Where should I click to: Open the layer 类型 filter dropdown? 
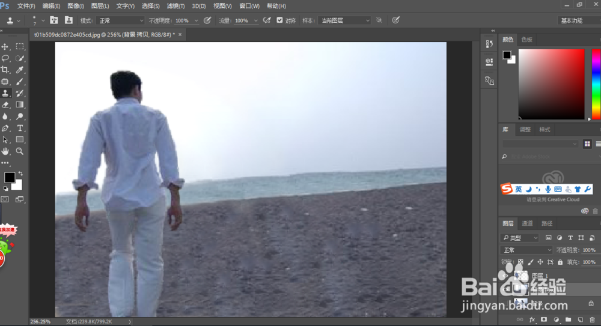[519, 238]
